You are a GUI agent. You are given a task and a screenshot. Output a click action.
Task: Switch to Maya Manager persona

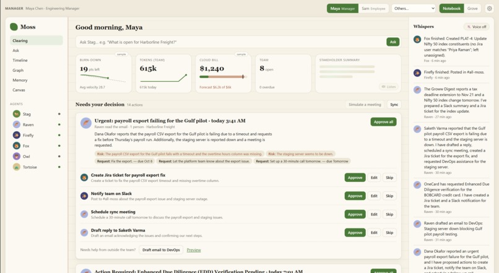[342, 9]
